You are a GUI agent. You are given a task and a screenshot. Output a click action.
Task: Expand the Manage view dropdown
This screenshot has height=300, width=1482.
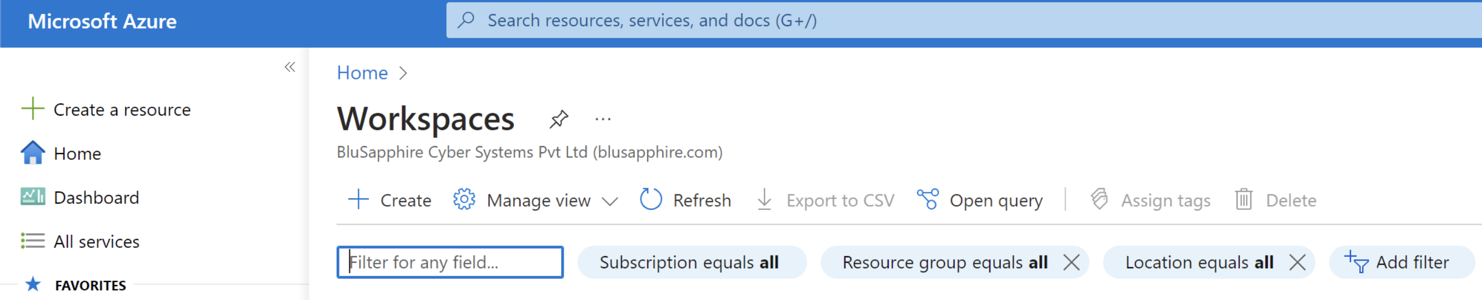pos(609,201)
